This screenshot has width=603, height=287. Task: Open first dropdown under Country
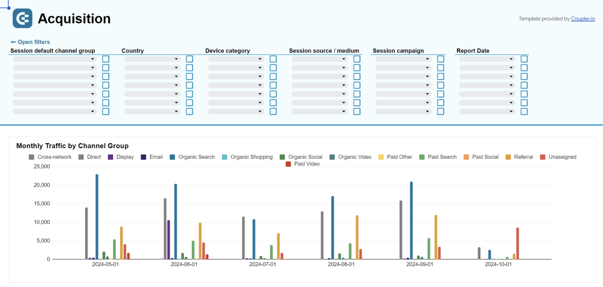pos(152,59)
